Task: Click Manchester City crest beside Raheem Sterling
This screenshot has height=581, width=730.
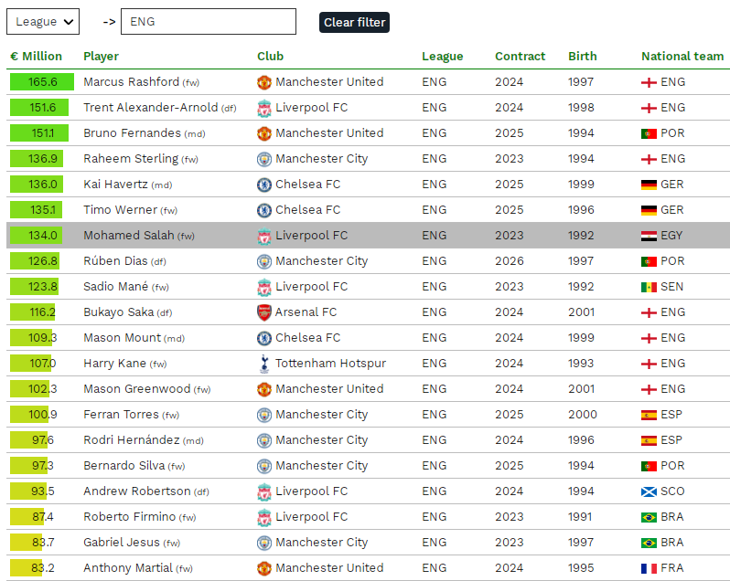Action: pos(264,159)
